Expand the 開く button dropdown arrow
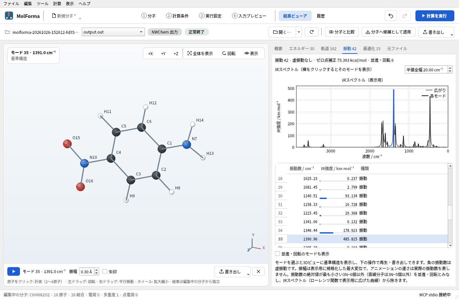The width and height of the screenshot is (459, 299). coord(299,32)
